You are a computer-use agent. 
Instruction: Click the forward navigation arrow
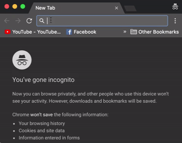(x=18, y=21)
